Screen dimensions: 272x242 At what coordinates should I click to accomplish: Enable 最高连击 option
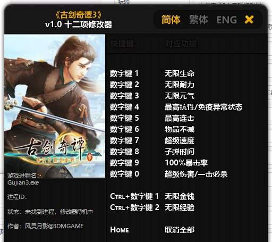(180, 118)
